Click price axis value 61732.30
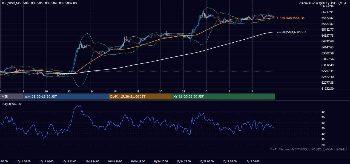Viewport: 350px width, 164px height. 327,89
